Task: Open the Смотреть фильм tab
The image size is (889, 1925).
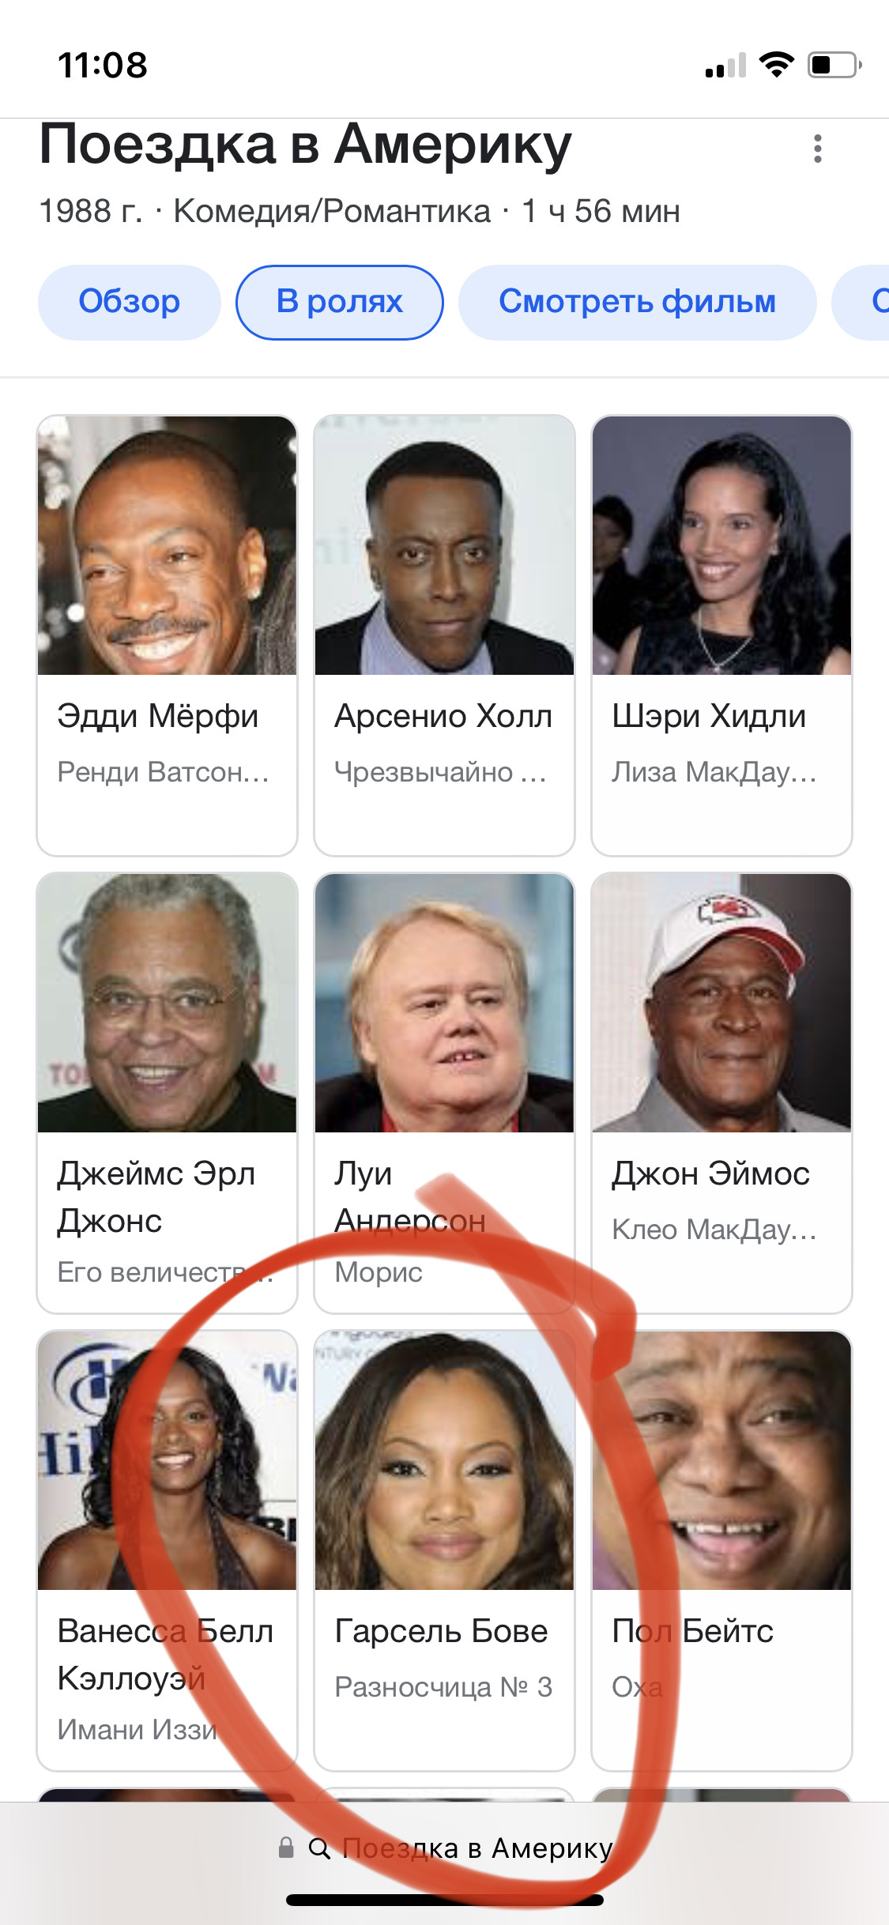Action: (637, 302)
